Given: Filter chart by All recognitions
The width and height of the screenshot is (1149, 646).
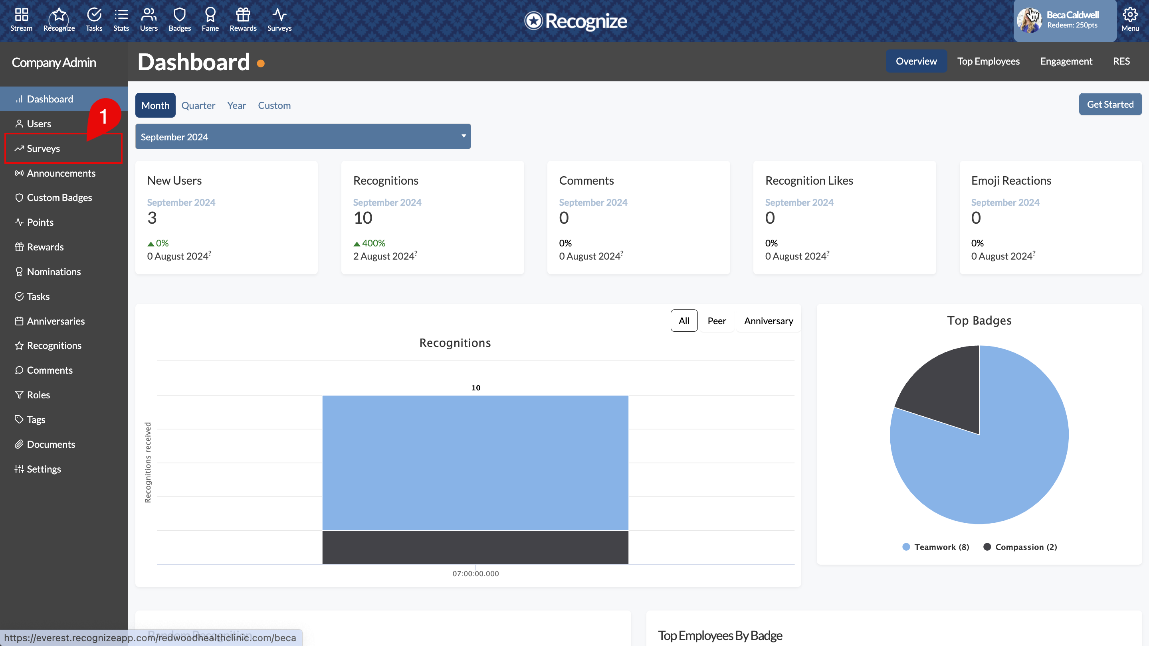Looking at the screenshot, I should click(684, 321).
